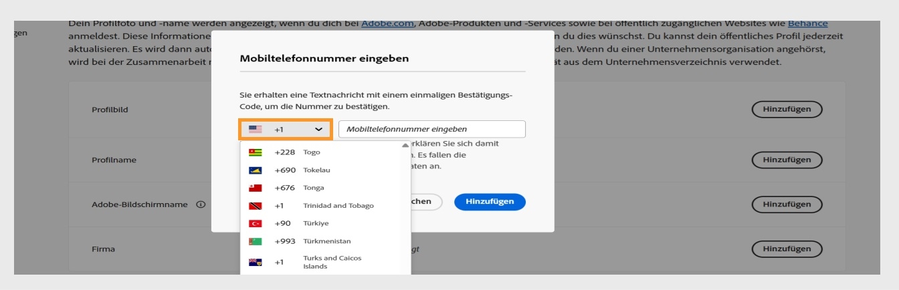Click the blue Hinzufügen dialog button
Viewport: 899px width, 290px height.
[x=490, y=202]
